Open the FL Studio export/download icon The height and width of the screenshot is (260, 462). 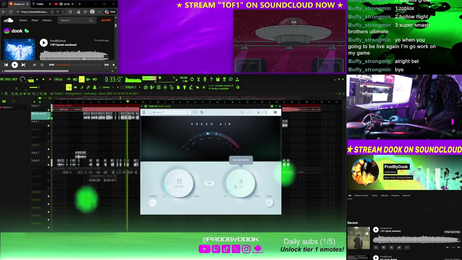pos(237,79)
